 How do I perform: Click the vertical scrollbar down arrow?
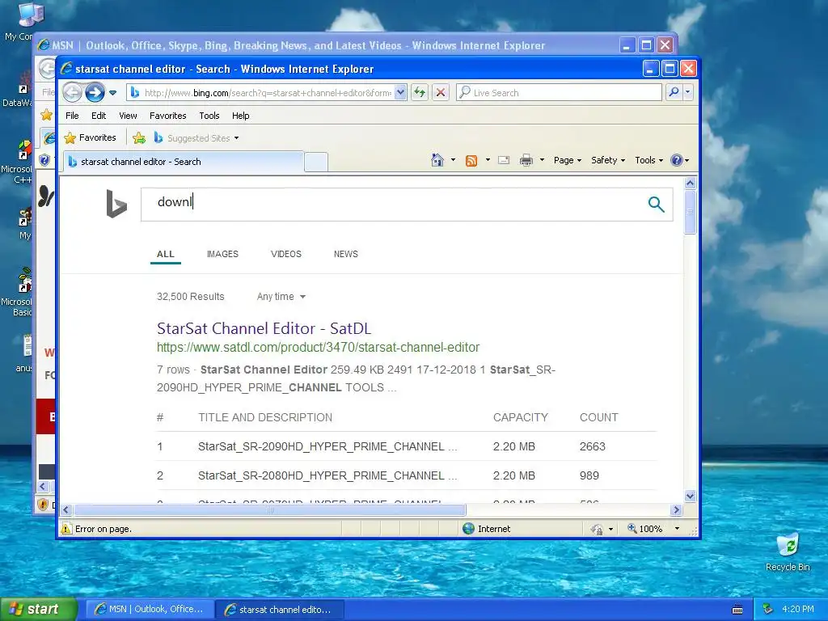(691, 496)
